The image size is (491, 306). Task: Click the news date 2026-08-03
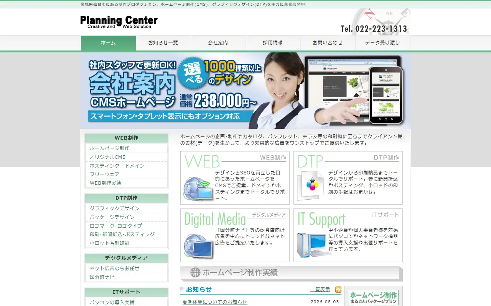325,302
